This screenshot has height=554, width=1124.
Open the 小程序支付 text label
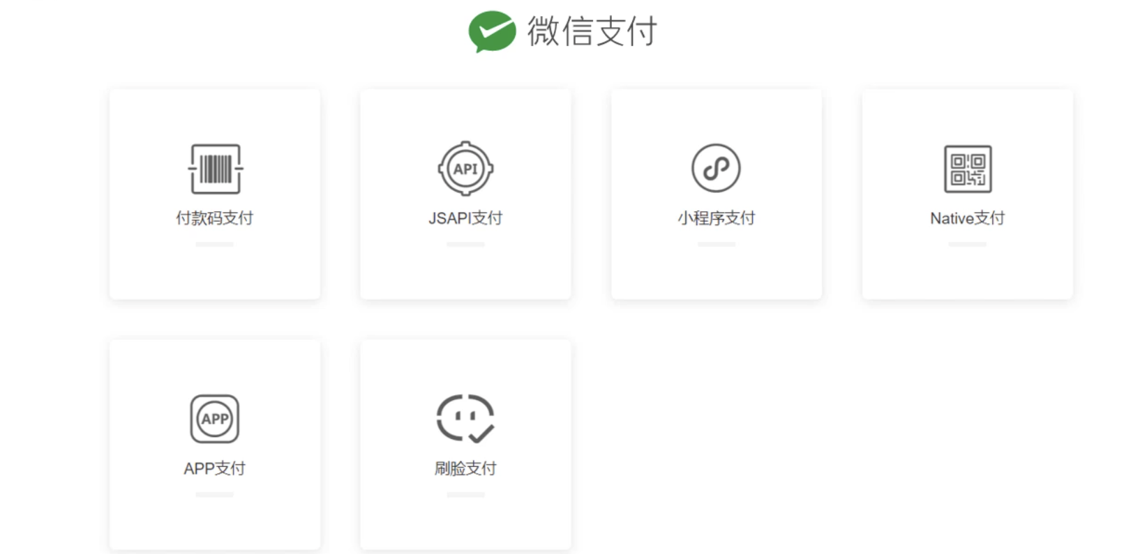717,218
